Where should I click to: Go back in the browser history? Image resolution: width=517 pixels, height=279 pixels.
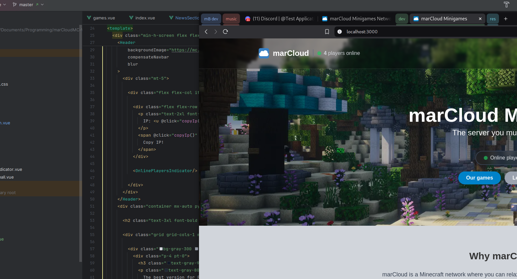point(206,32)
